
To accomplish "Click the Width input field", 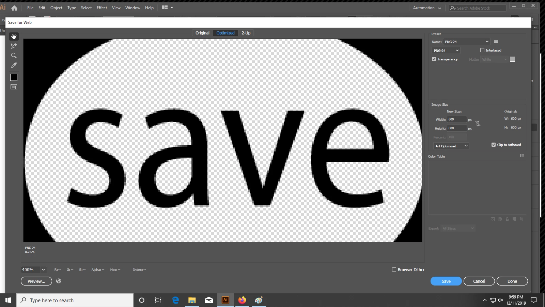I will point(457,119).
